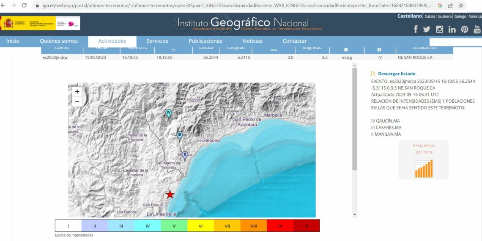Open the IGN Twitter page
This screenshot has width=482, height=241.
coord(427,29)
